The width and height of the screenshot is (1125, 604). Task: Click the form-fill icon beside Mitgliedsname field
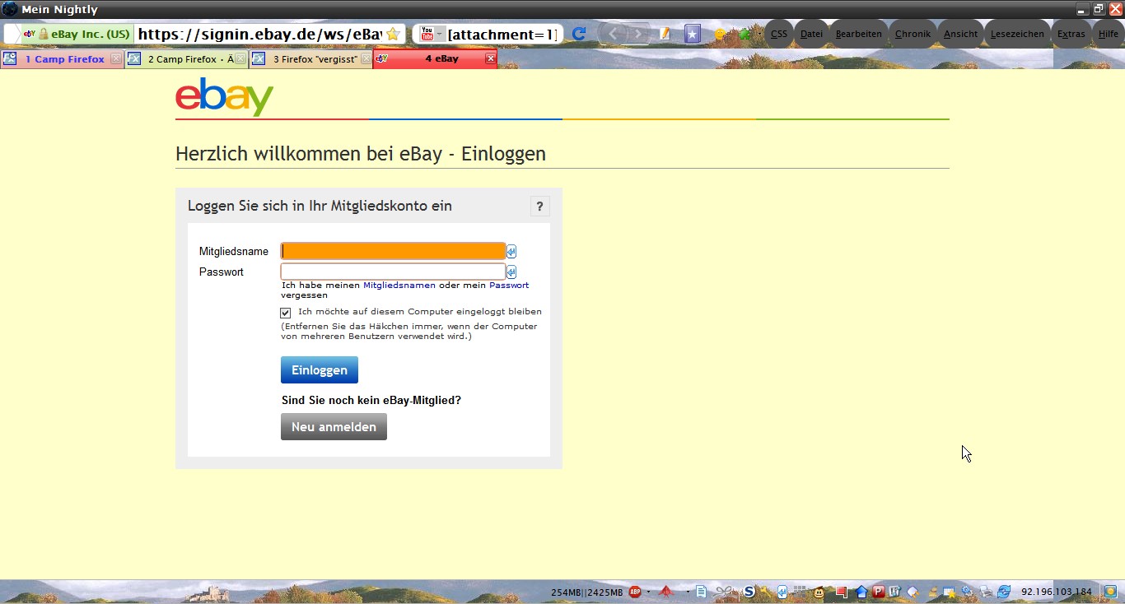pos(511,252)
